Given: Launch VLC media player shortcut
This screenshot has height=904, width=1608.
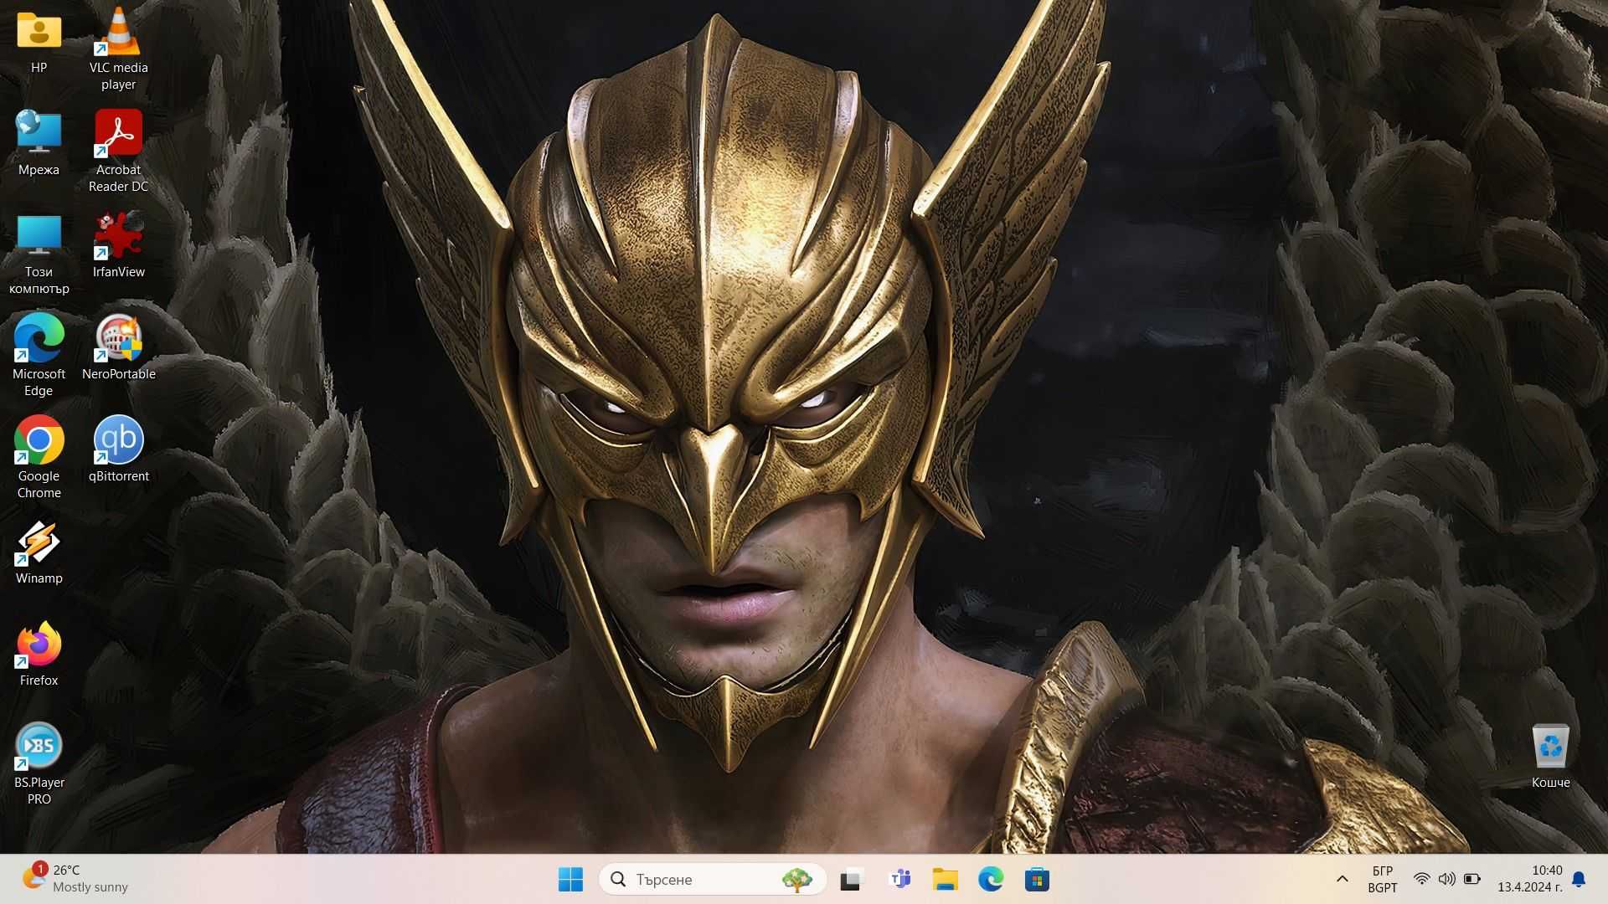Looking at the screenshot, I should [x=118, y=50].
